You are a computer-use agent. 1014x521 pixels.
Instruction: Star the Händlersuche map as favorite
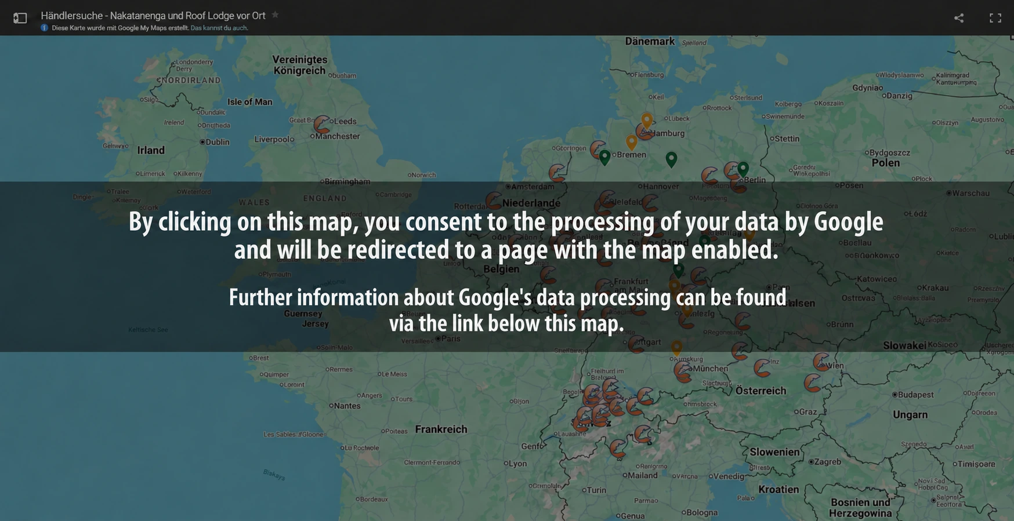(x=276, y=14)
